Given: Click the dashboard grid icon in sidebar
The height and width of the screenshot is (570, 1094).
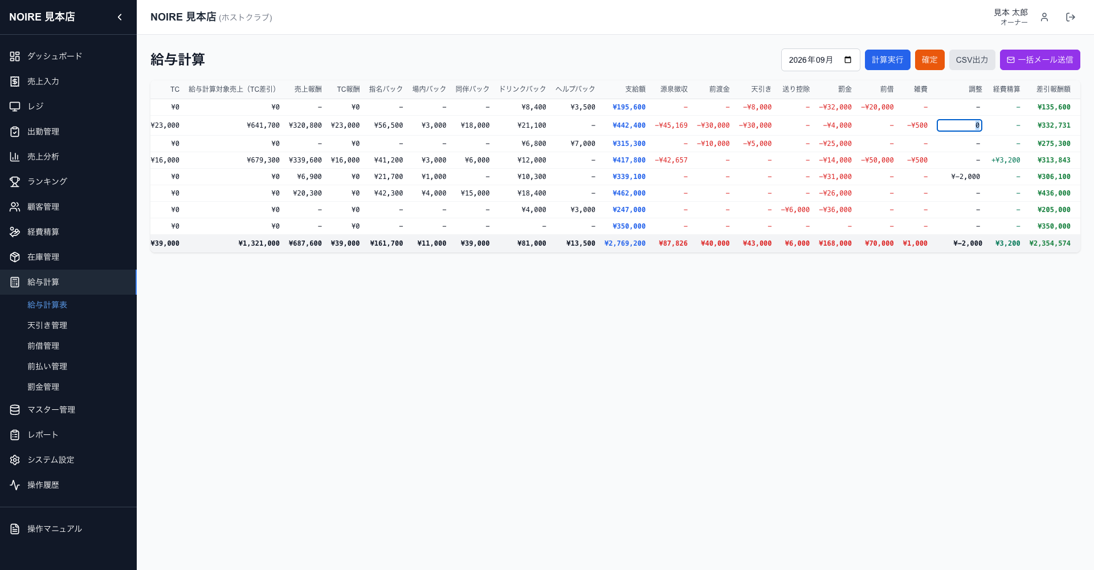Looking at the screenshot, I should [15, 56].
